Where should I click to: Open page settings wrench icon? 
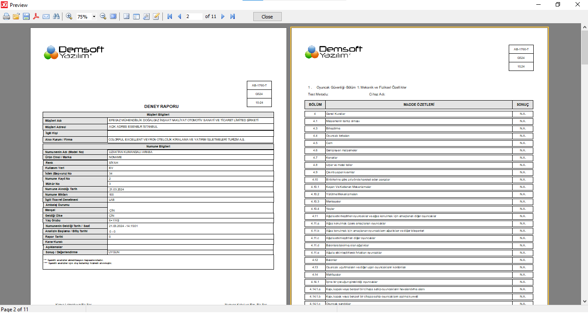pyautogui.click(x=146, y=16)
